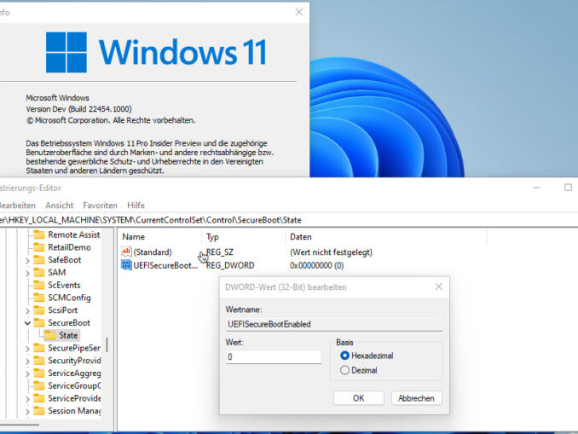
Task: Select the ScEvents tree item label
Action: click(64, 285)
